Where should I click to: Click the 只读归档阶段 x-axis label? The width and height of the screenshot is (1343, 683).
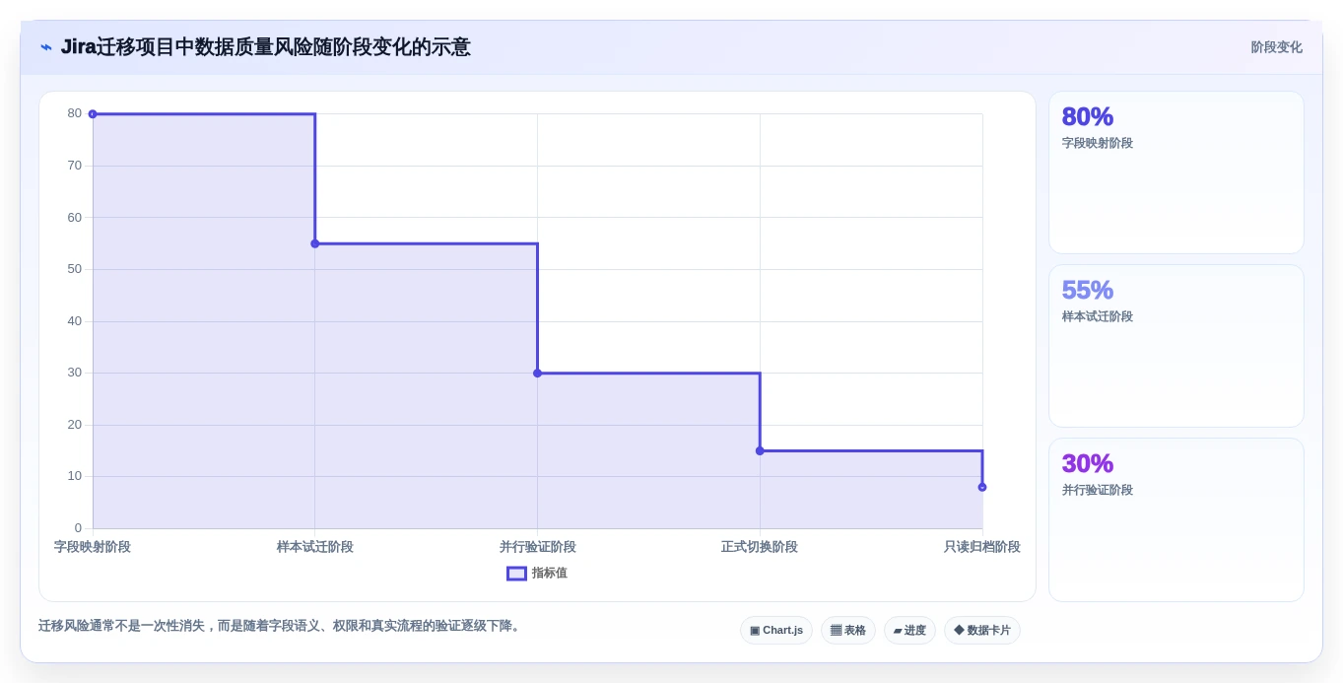pos(982,547)
